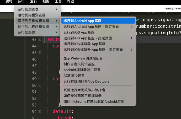Open the 跳转 menu in menu bar
The image size is (181, 119).
tap(9, 2)
